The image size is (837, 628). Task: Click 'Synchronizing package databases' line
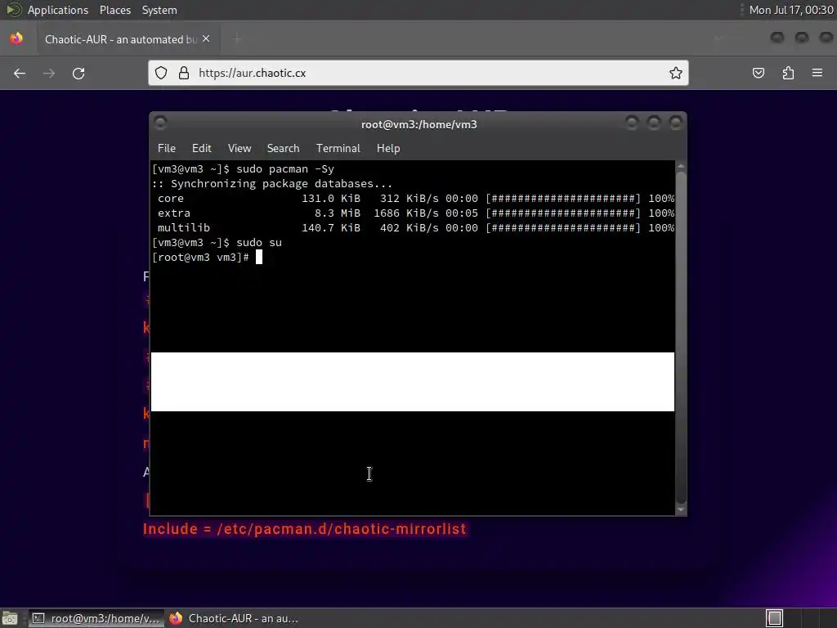pos(272,184)
